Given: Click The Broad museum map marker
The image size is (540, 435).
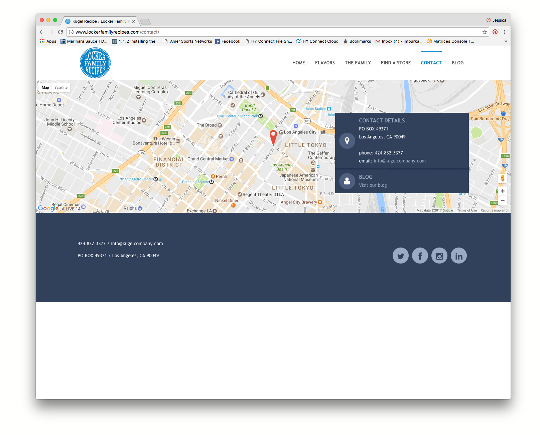Looking at the screenshot, I should [x=220, y=125].
